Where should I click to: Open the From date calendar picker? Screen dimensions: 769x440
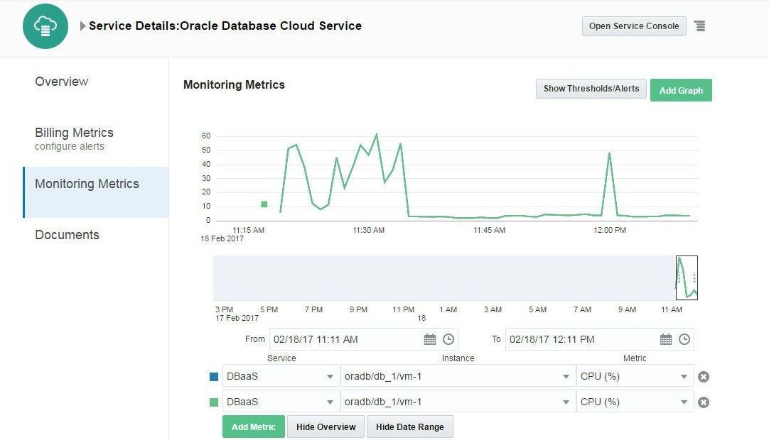(429, 339)
